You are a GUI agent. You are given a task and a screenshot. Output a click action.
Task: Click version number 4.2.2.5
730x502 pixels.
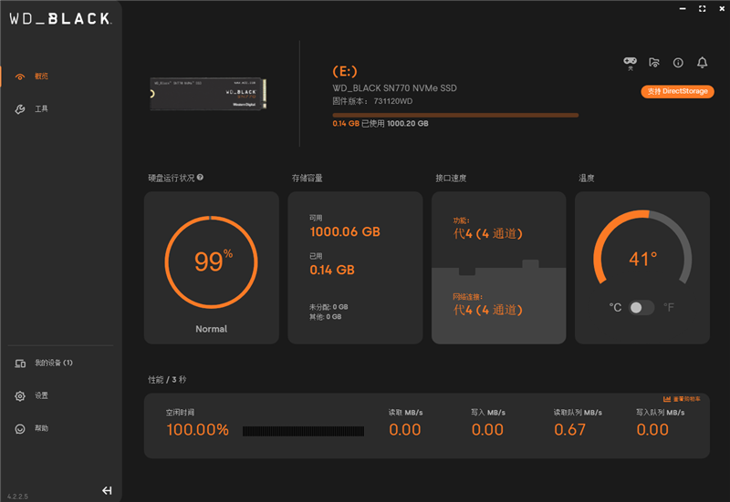[17, 497]
